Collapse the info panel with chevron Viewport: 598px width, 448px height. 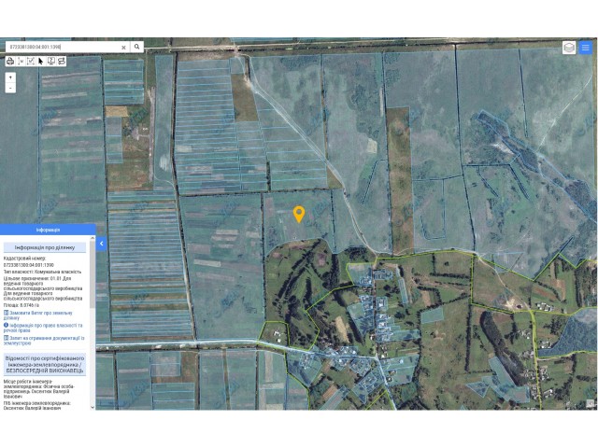tap(102, 244)
